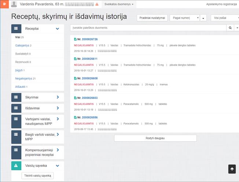
Task: Click the Skyrimai list icon
Action: pyautogui.click(x=16, y=97)
